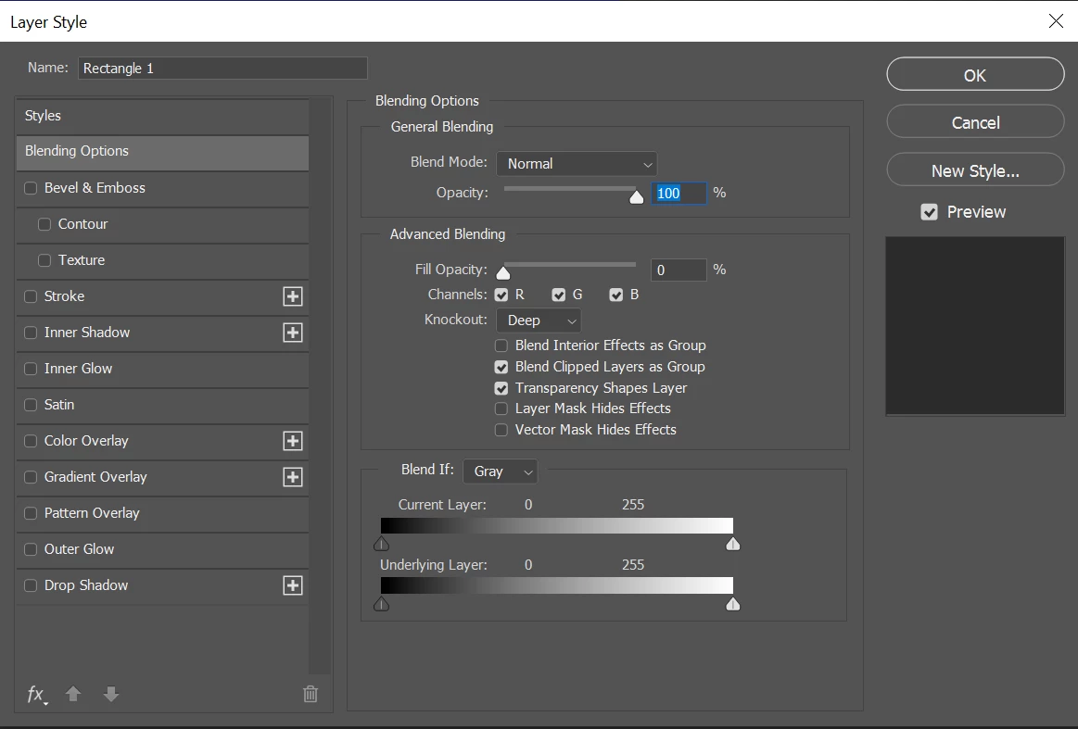The height and width of the screenshot is (729, 1078).
Task: Click Underlying Layer white point slider
Action: pos(733,604)
